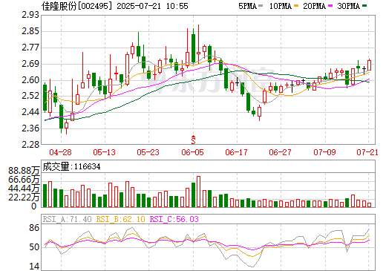386x271 pixels.
Task: Click the 20PMA magenta legend swatch
Action: pyautogui.click(x=330, y=6)
